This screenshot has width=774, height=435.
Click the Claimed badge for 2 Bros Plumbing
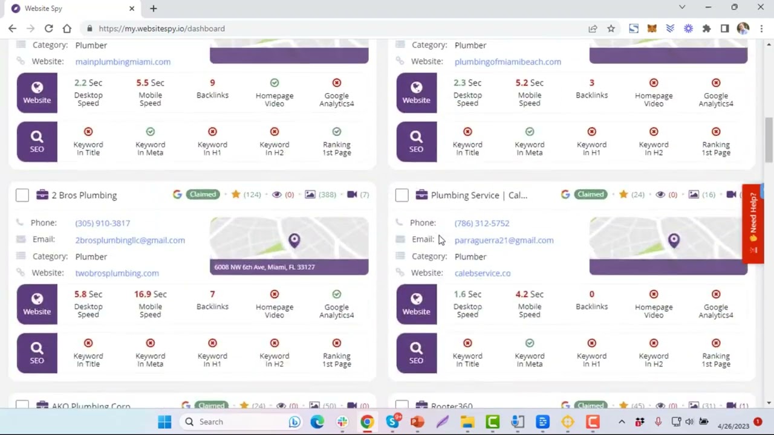point(203,195)
